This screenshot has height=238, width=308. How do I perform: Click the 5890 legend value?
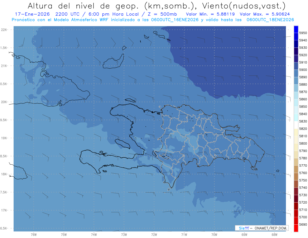tap(303, 77)
